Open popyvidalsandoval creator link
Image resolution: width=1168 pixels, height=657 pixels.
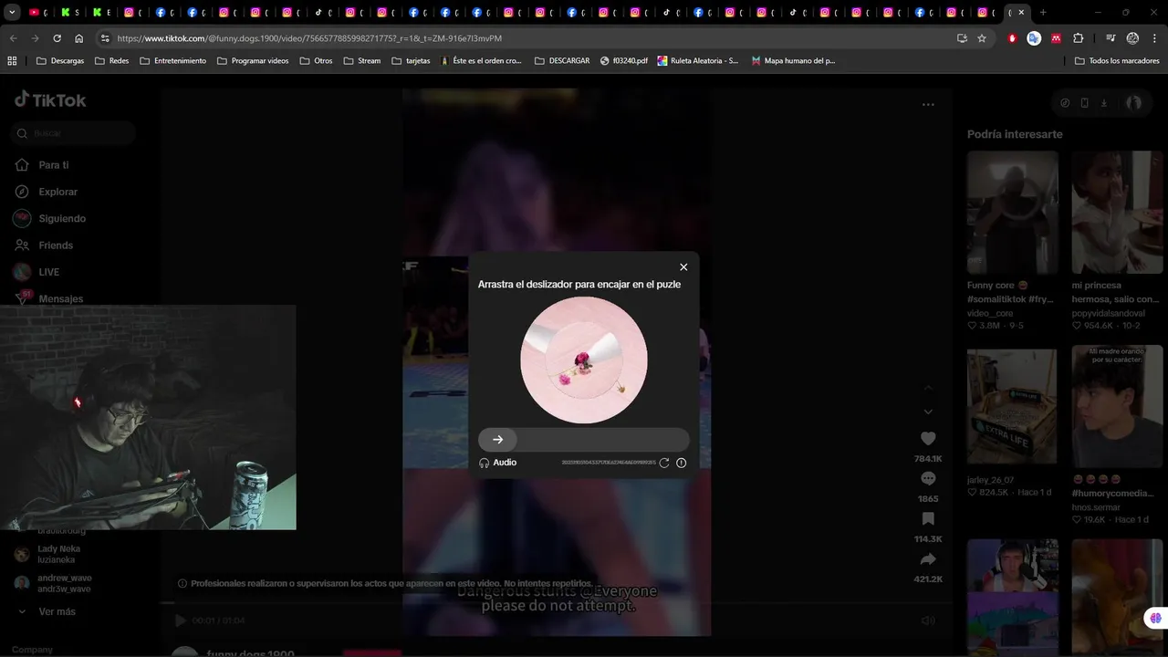pyautogui.click(x=1108, y=313)
